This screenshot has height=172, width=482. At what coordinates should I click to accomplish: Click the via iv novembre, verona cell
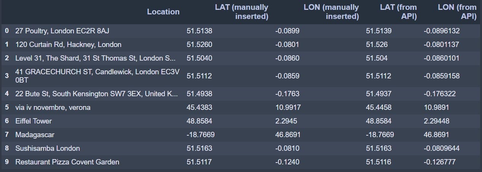[x=53, y=108]
